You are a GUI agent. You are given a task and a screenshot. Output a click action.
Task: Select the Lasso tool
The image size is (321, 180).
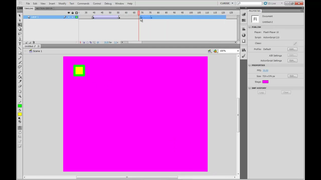[20, 34]
